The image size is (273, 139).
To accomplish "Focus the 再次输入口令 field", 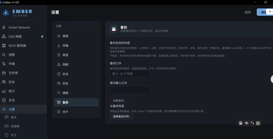I will pyautogui.click(x=130, y=90).
